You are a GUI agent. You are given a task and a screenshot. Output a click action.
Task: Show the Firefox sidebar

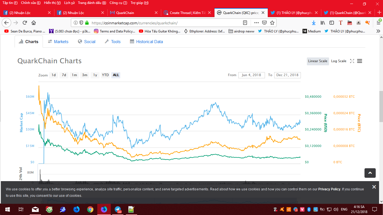[x=332, y=23]
